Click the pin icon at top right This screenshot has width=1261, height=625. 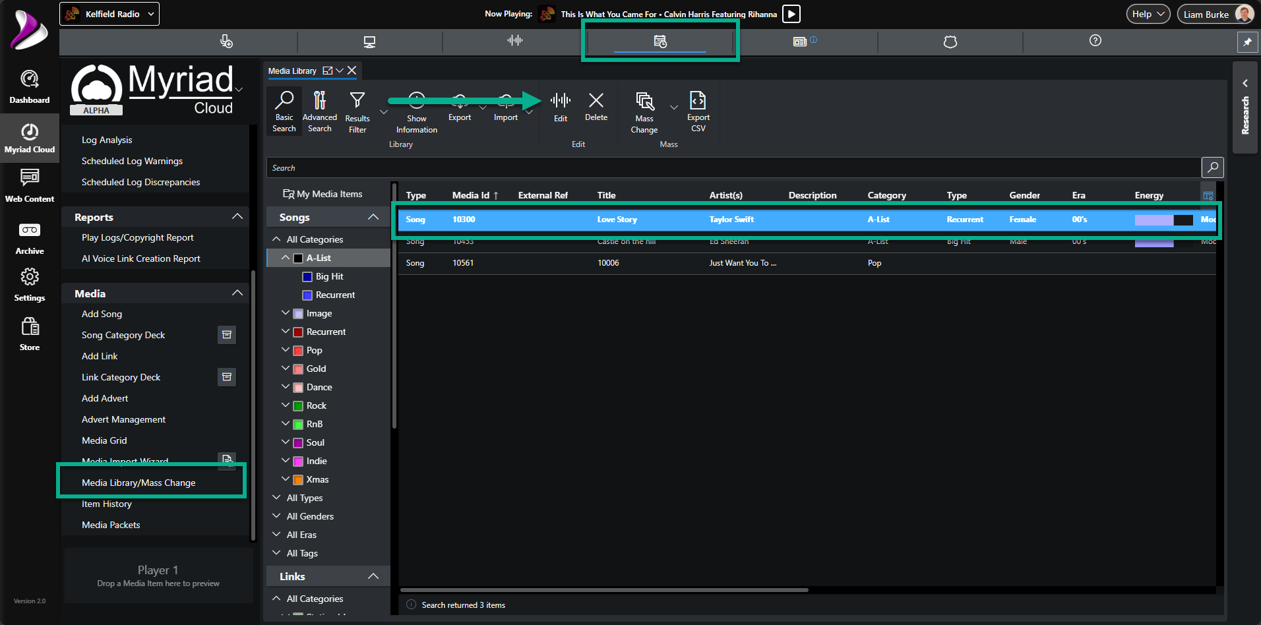pyautogui.click(x=1247, y=42)
